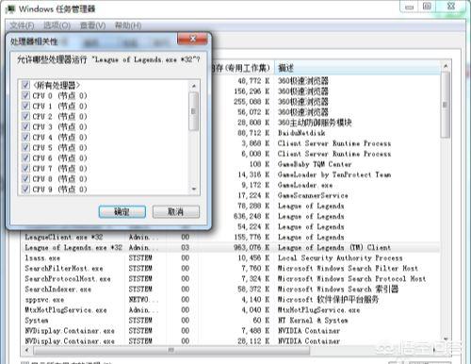The image size is (471, 364).
Task: Uncheck the CPU 1 checkbox
Action: [x=25, y=106]
